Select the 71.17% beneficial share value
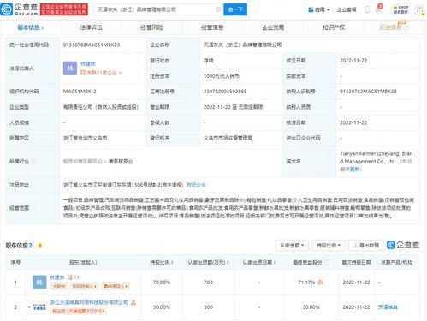 [306, 282]
